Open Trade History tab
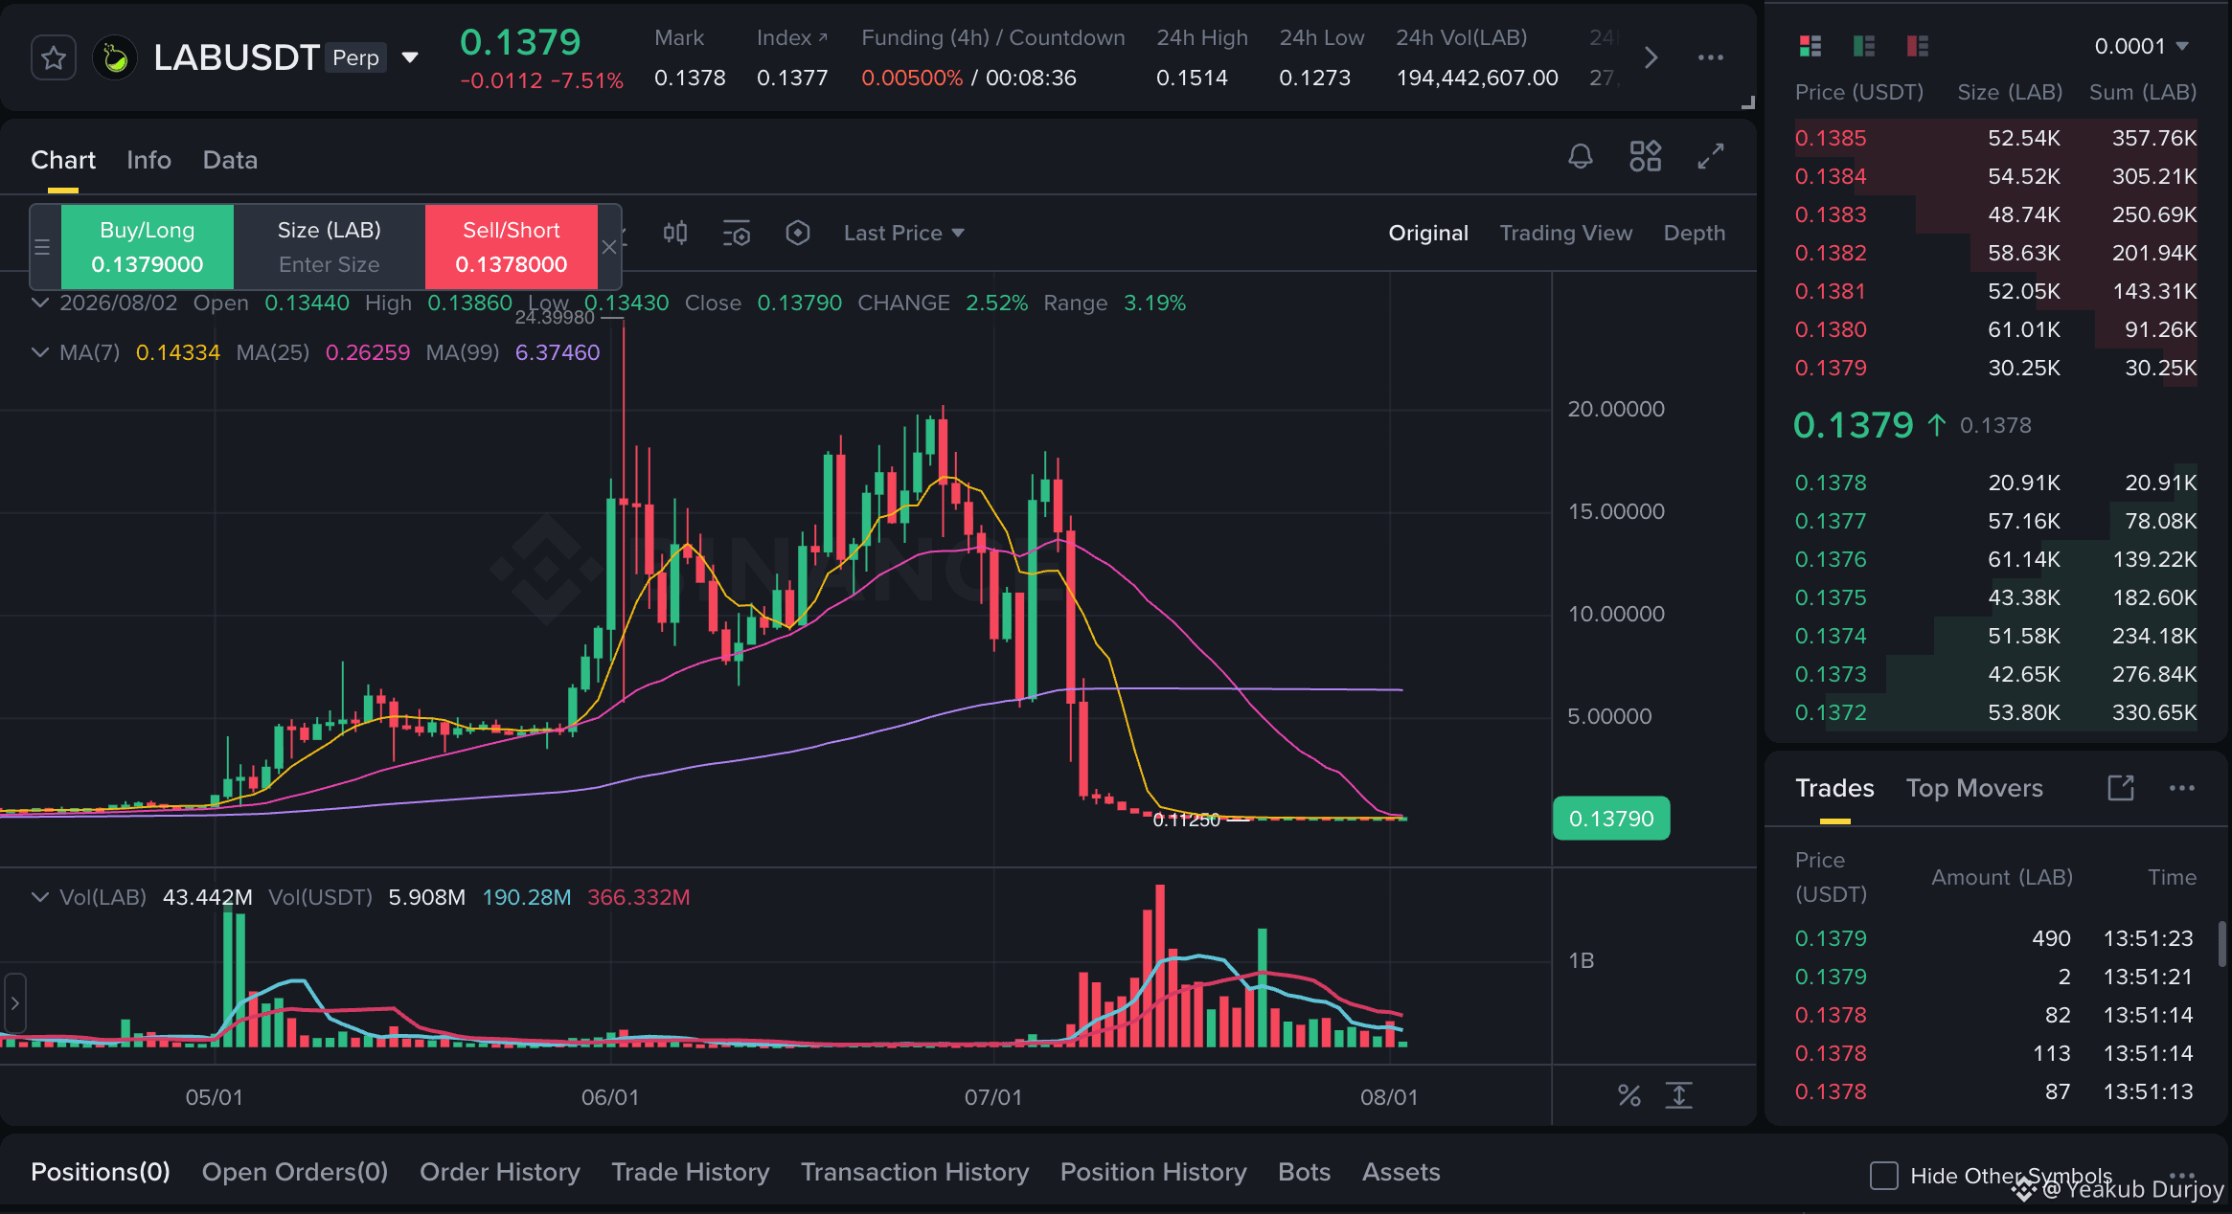The image size is (2232, 1214). coord(691,1172)
